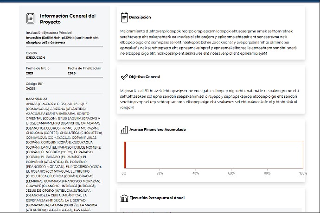Click the Código BIP label
Image resolution: width=320 pixels, height=213 pixels.
pos(35,84)
